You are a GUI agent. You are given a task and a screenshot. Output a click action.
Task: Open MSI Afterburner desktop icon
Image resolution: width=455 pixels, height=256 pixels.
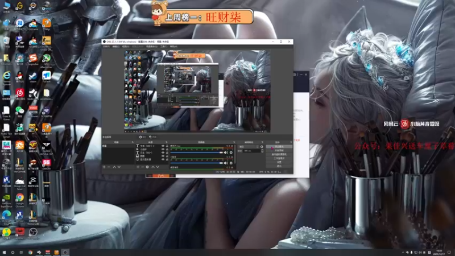point(47,60)
